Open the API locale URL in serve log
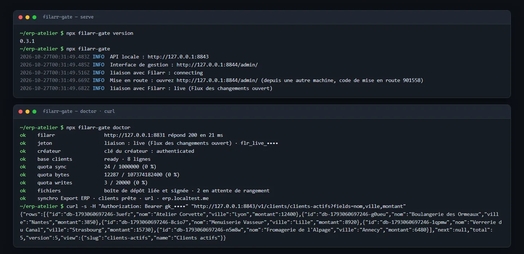The width and height of the screenshot is (524, 254). pyautogui.click(x=178, y=57)
